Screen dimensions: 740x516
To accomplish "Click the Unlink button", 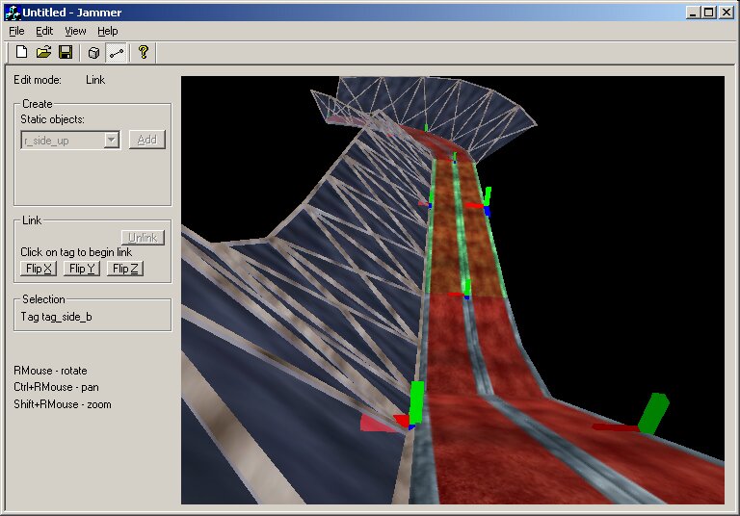I will 144,238.
